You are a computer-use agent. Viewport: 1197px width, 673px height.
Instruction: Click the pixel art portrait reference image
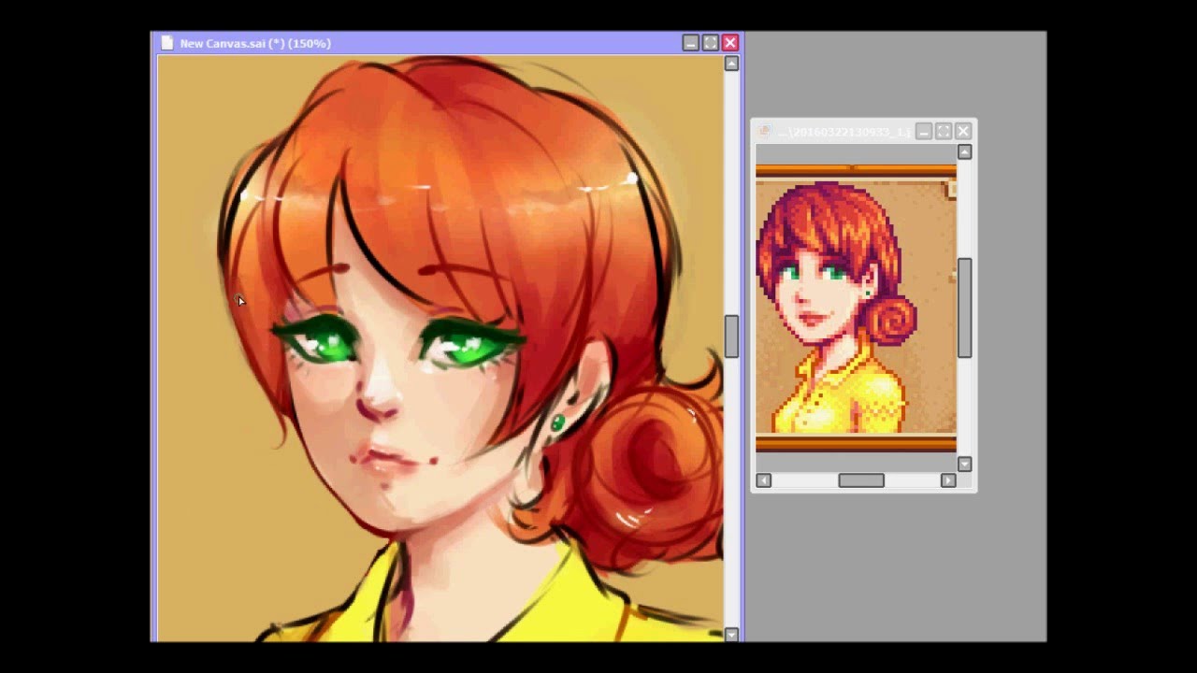pyautogui.click(x=856, y=308)
